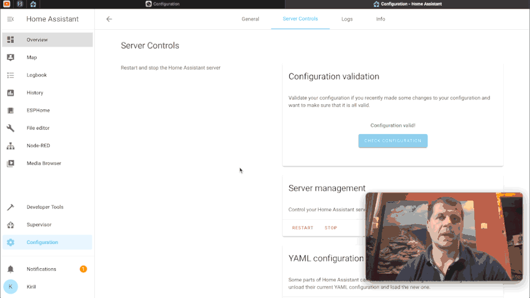
Task: Click the Logbook list icon
Action: tap(11, 75)
